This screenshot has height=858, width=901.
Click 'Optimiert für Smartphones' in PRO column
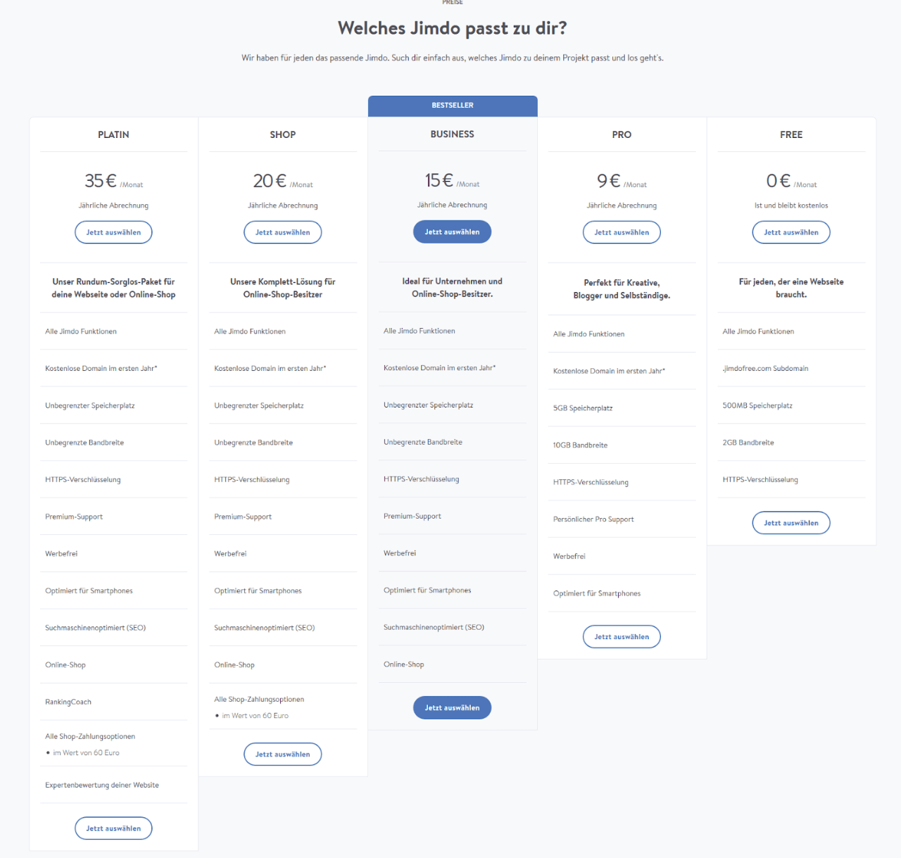[x=597, y=593]
